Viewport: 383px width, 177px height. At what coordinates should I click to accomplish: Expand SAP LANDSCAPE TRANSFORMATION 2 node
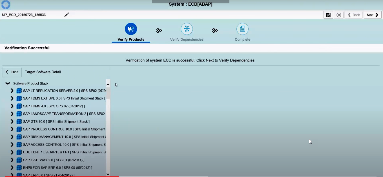(x=12, y=114)
